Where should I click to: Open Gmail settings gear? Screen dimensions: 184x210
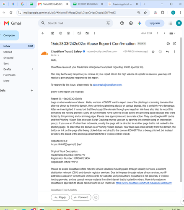tap(131, 23)
